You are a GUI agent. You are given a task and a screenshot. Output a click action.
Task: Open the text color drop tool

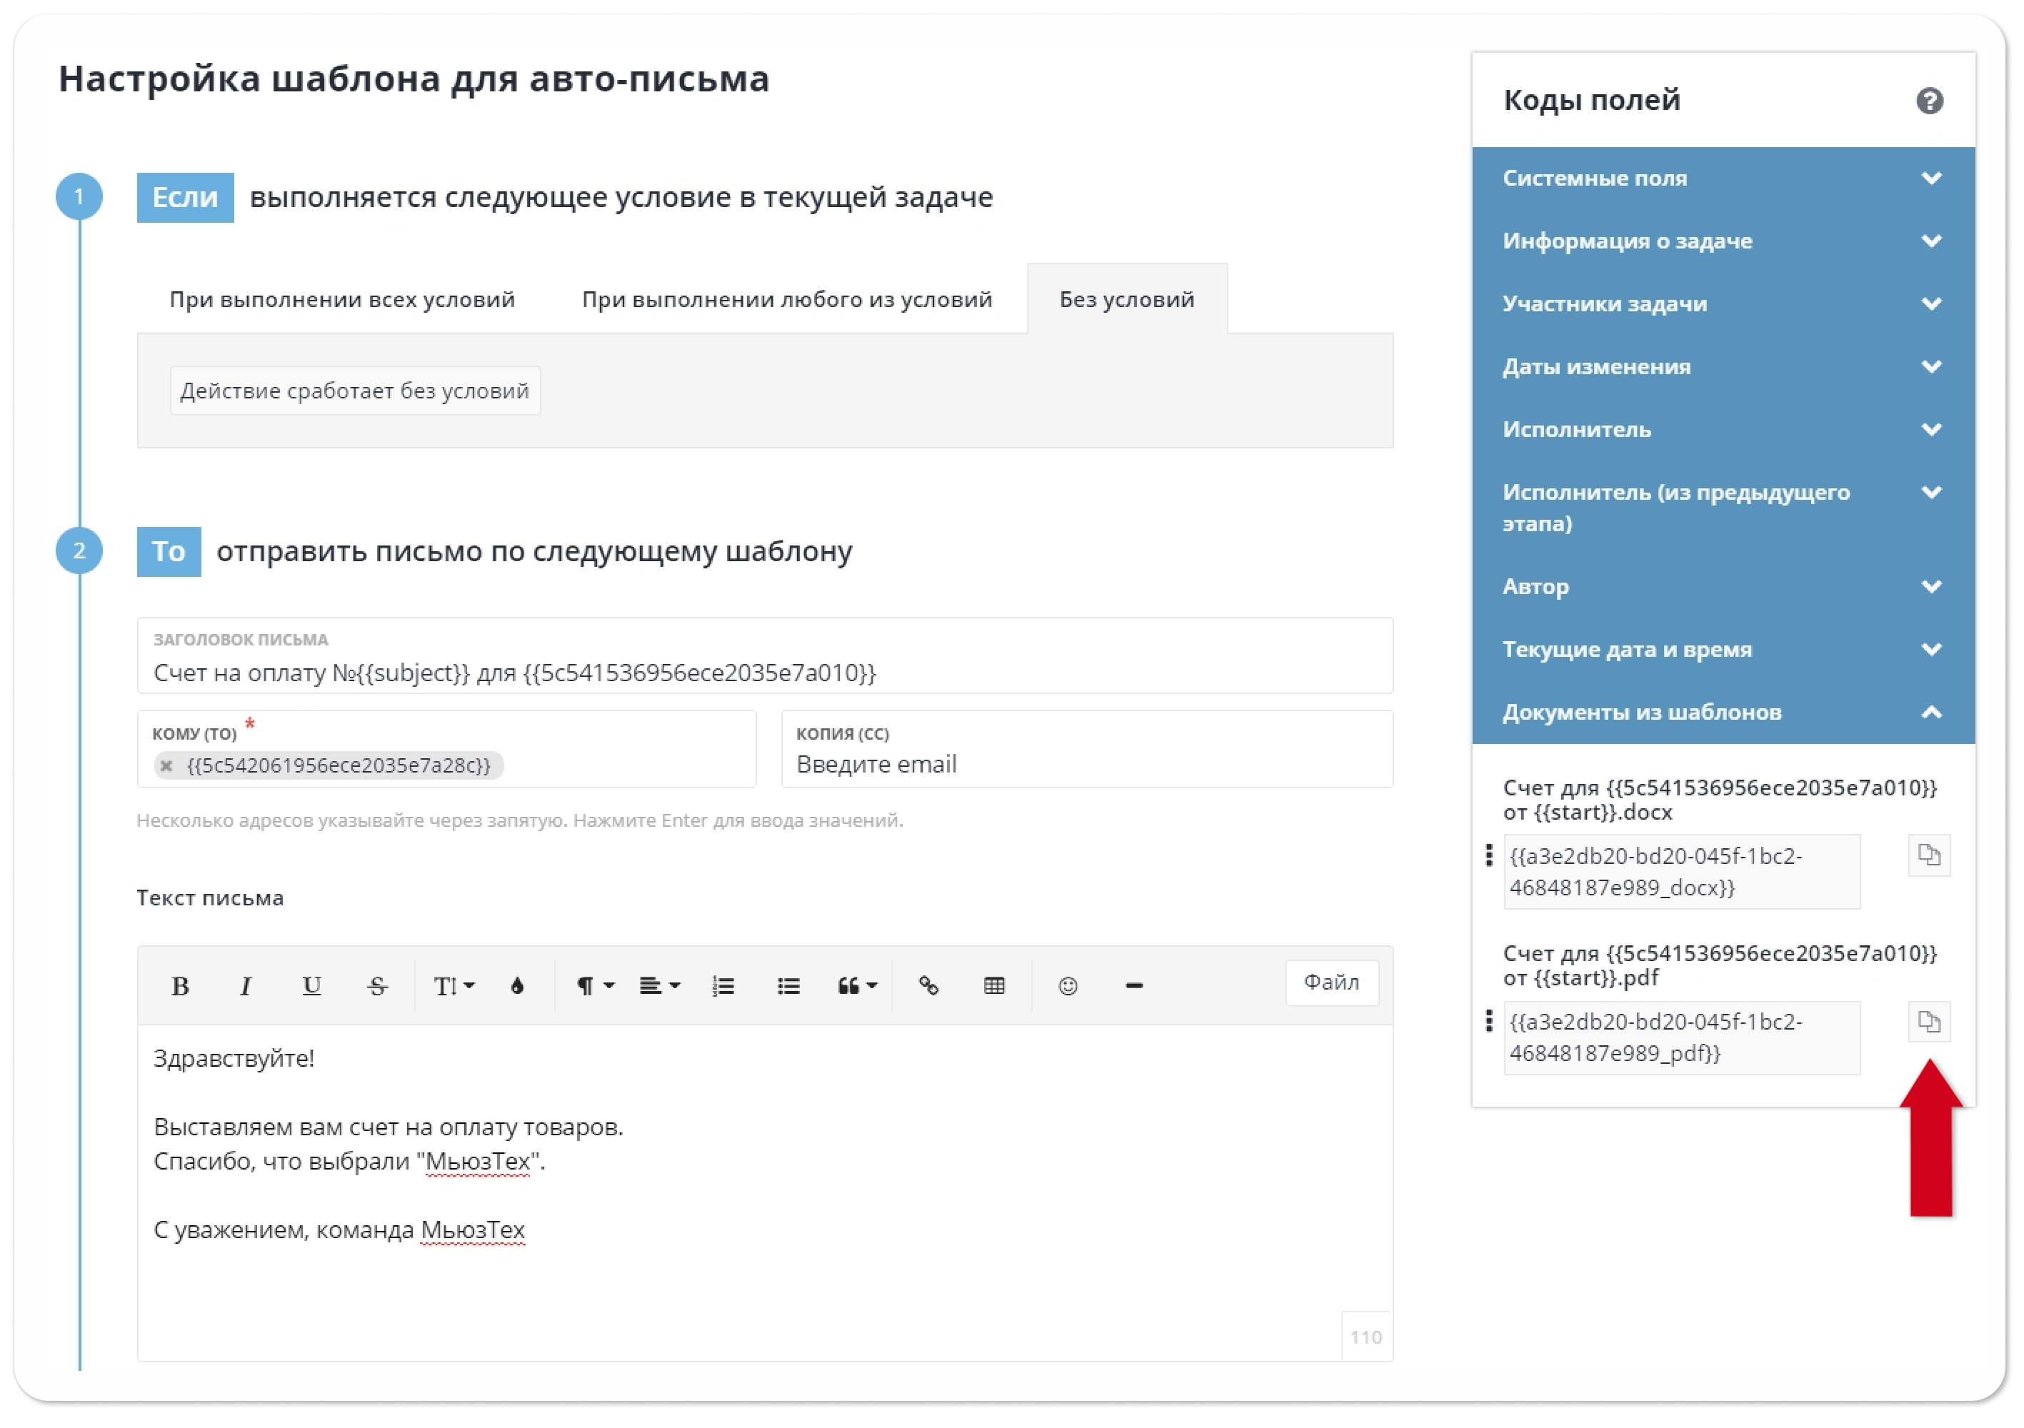[x=518, y=985]
